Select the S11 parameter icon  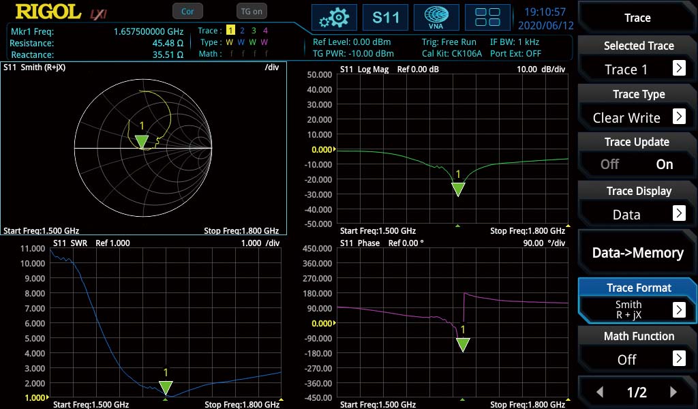pos(386,18)
